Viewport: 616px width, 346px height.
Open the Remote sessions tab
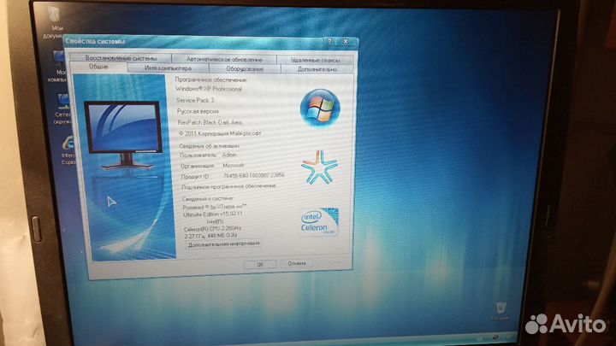click(x=316, y=60)
